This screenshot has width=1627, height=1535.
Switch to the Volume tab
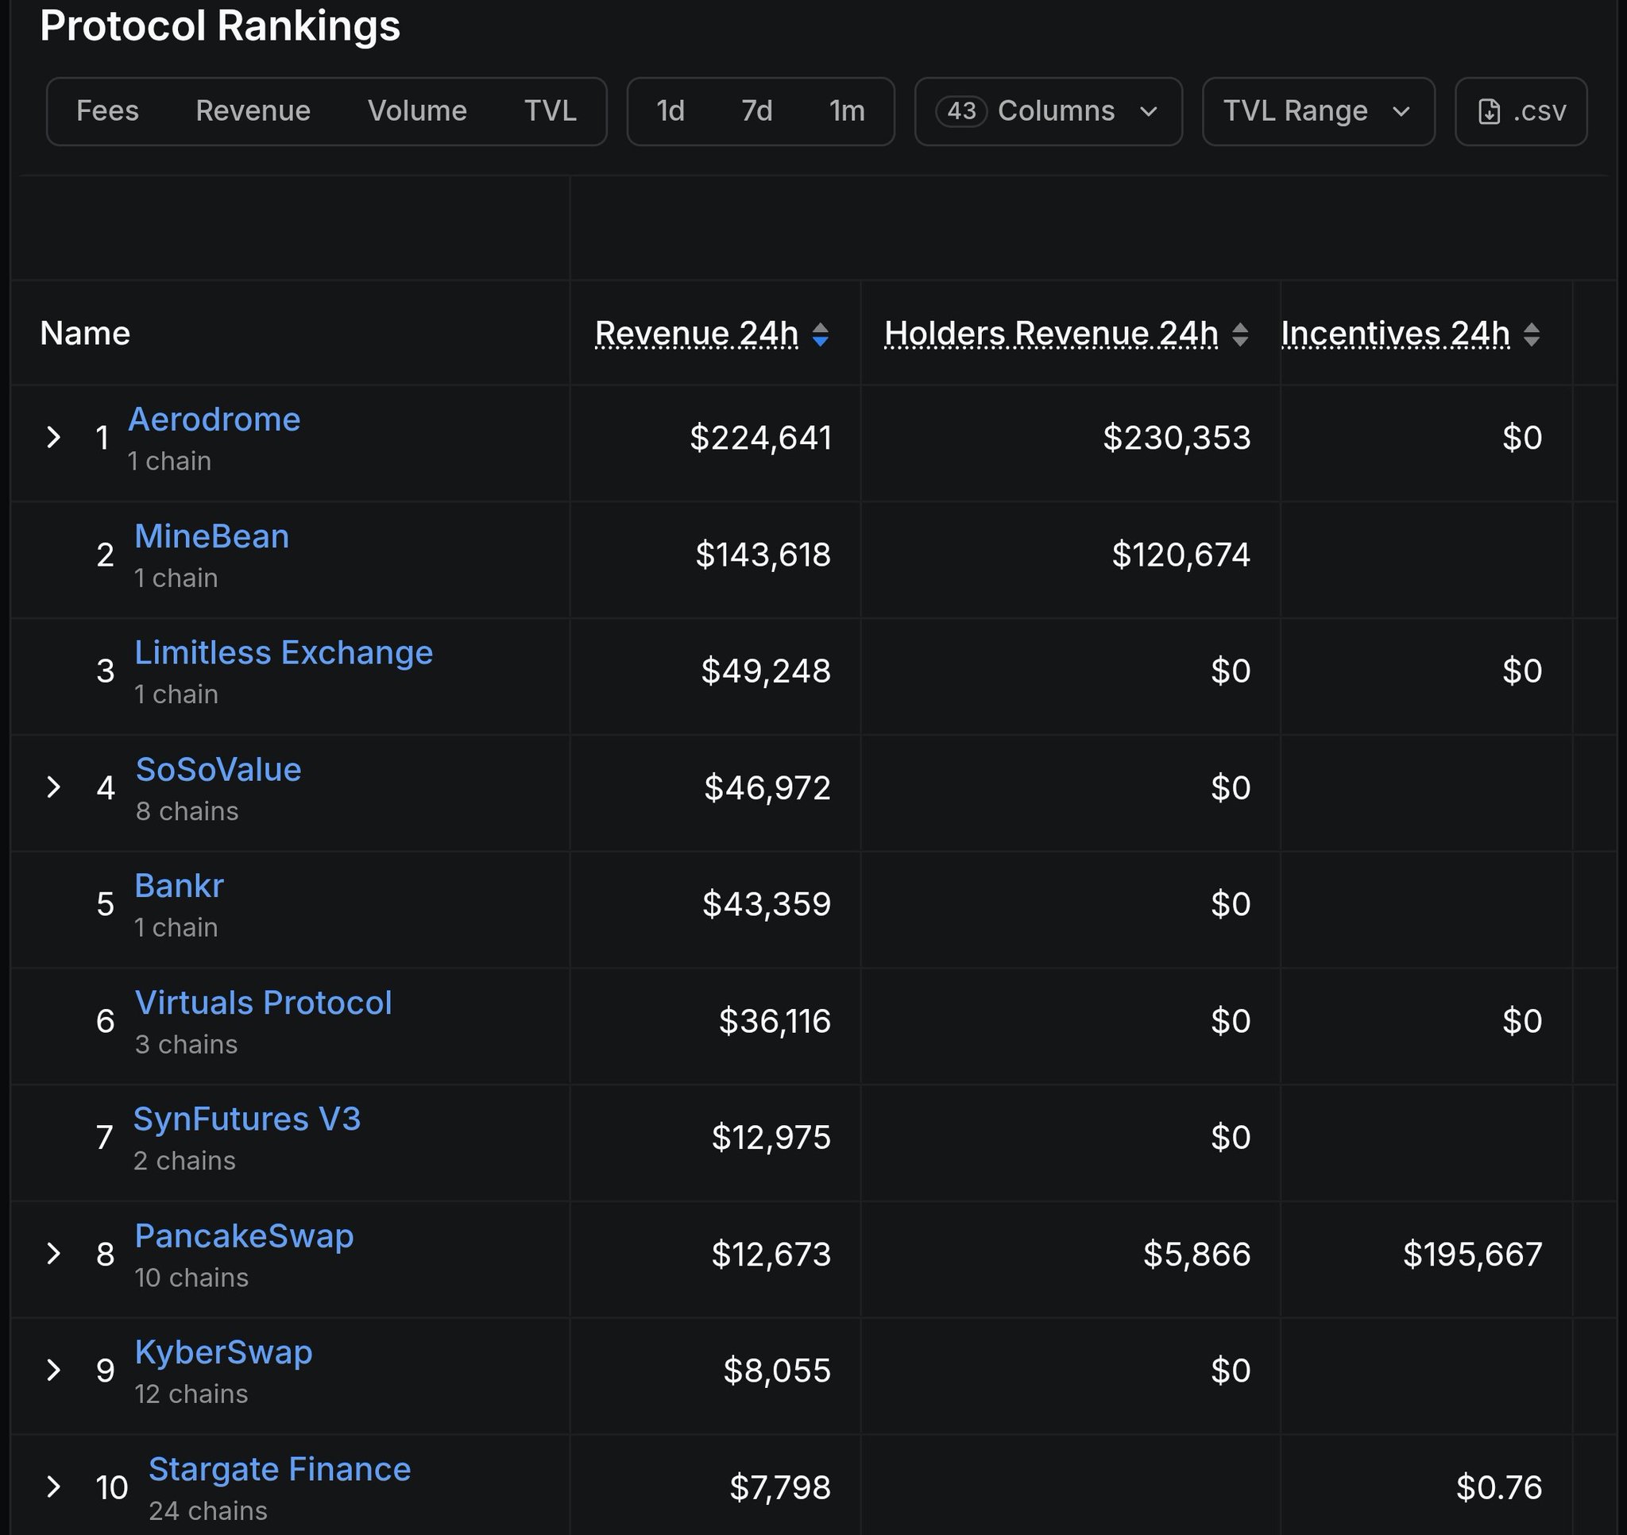416,111
